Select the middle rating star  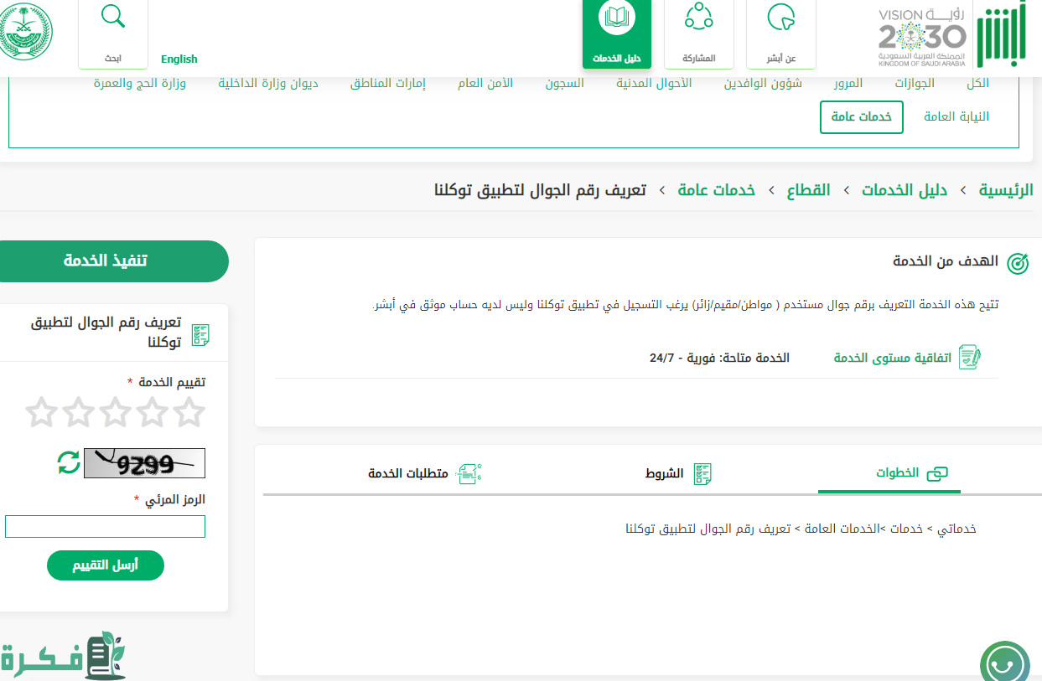[116, 412]
